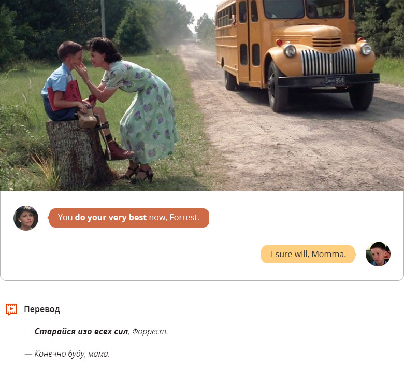This screenshot has height=367, width=404.
Task: Click the word 'Momma' in yellow bubble
Action: pos(327,255)
